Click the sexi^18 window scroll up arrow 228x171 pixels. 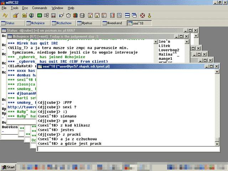click(217, 72)
